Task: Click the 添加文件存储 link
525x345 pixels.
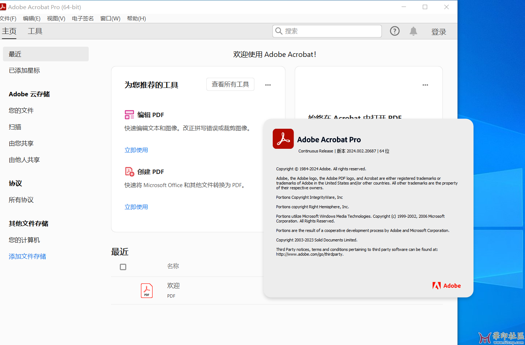Action: tap(27, 256)
